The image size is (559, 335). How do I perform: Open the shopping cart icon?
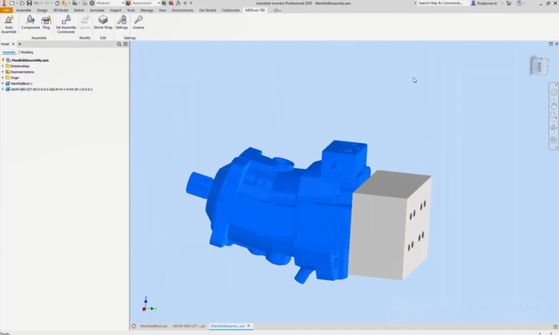509,3
